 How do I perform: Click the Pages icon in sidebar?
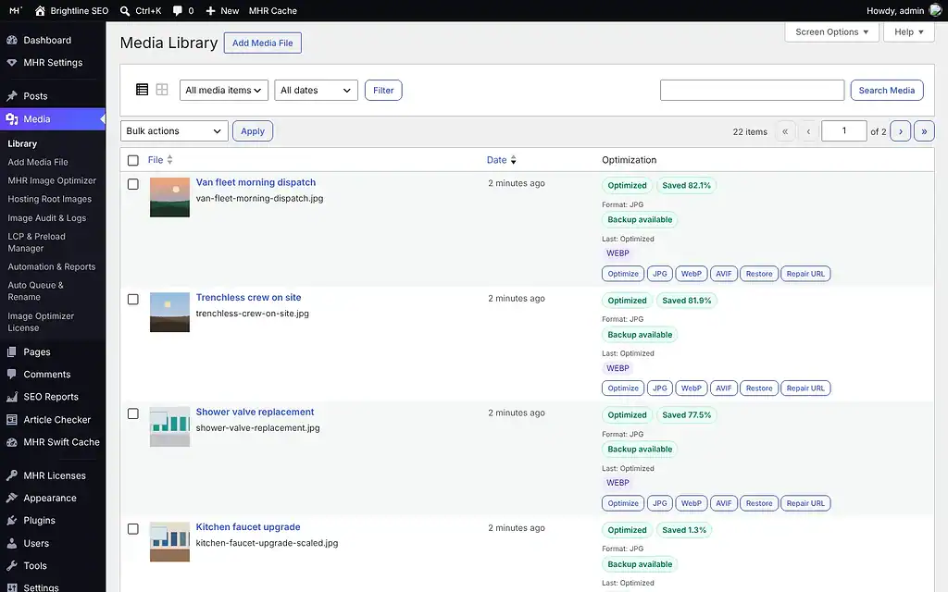11,351
